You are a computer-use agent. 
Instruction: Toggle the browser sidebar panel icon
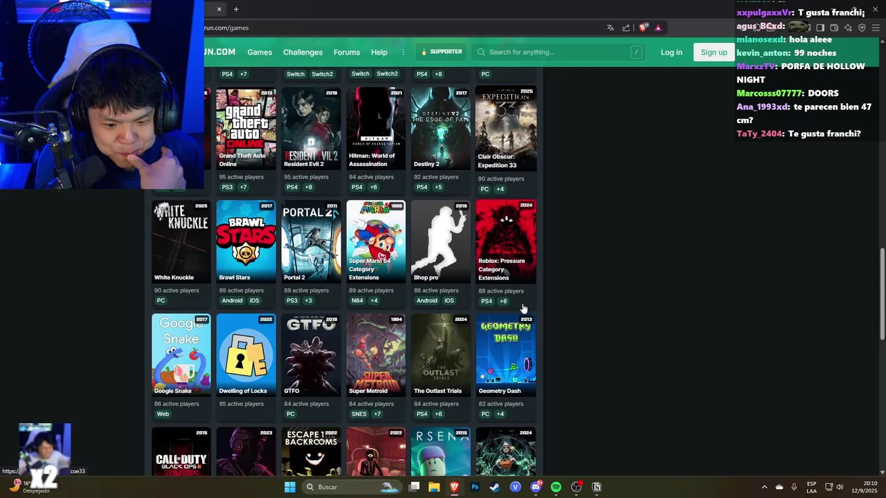click(820, 28)
